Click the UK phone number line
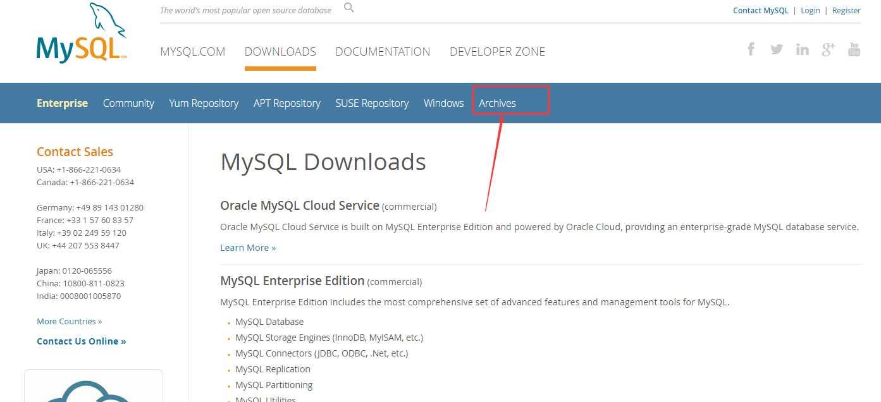The width and height of the screenshot is (881, 402). [78, 245]
